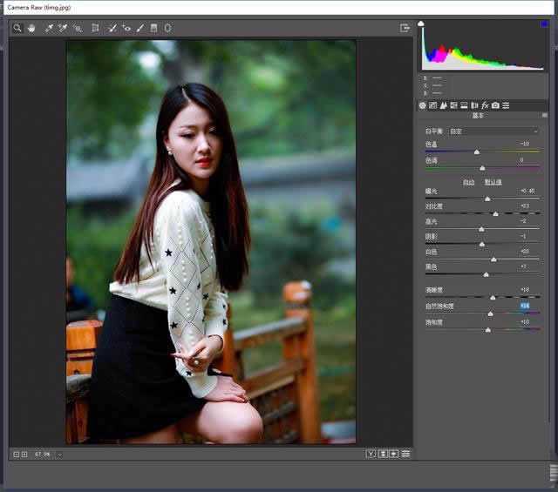Open the Tone Curve panel tab
The image size is (558, 492).
[x=433, y=105]
